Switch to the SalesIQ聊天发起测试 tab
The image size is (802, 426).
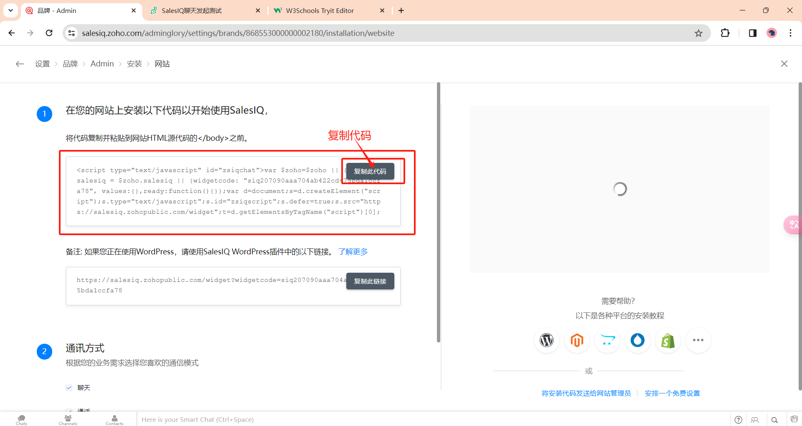205,10
